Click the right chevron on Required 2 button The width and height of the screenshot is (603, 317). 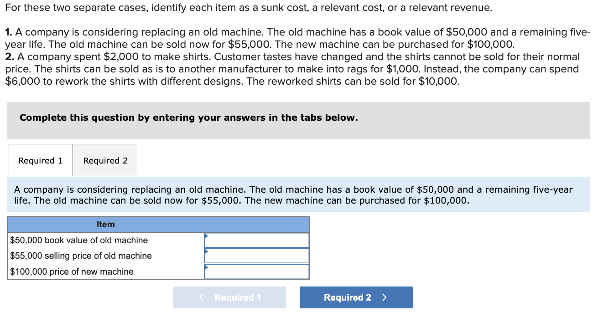pos(385,297)
